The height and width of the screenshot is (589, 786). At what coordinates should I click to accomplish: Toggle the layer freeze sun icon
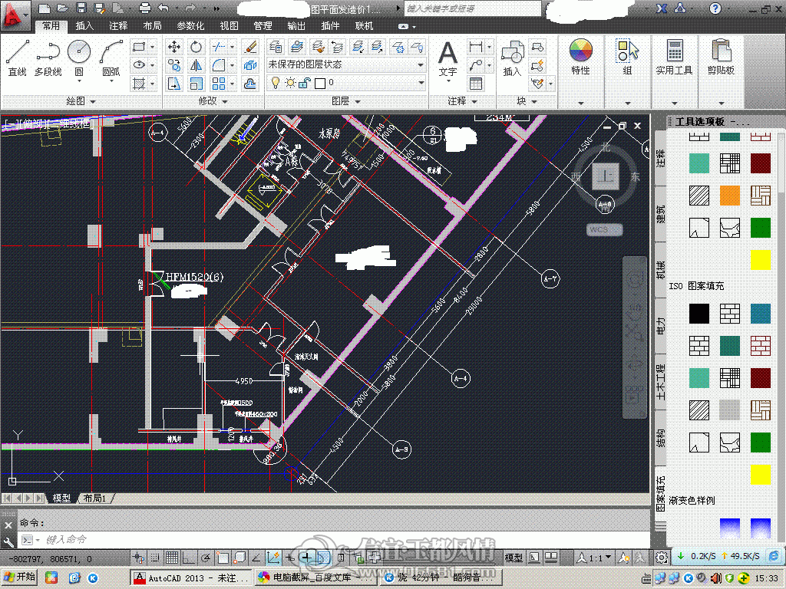[290, 83]
